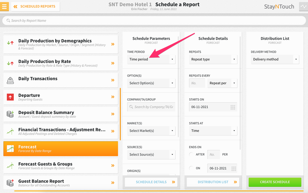Click the Daily Production by Rate arrows icon

pos(10,63)
